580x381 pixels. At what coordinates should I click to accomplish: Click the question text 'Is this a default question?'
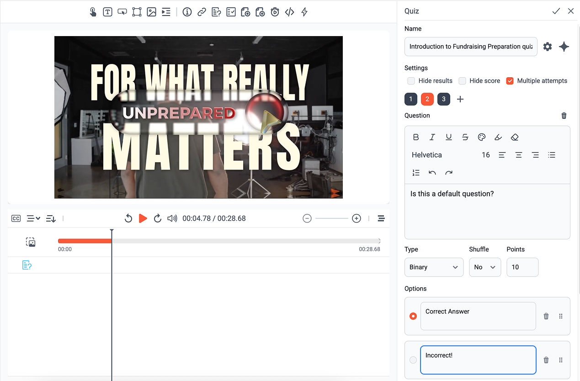point(452,194)
